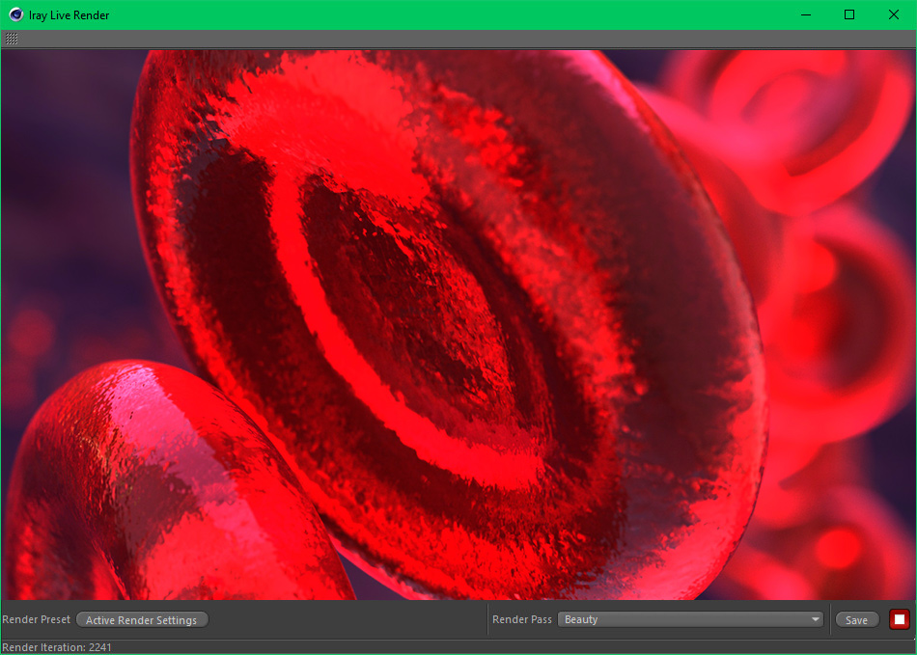Image resolution: width=917 pixels, height=655 pixels.
Task: Click the rendered blood cell image preview
Action: (x=458, y=325)
